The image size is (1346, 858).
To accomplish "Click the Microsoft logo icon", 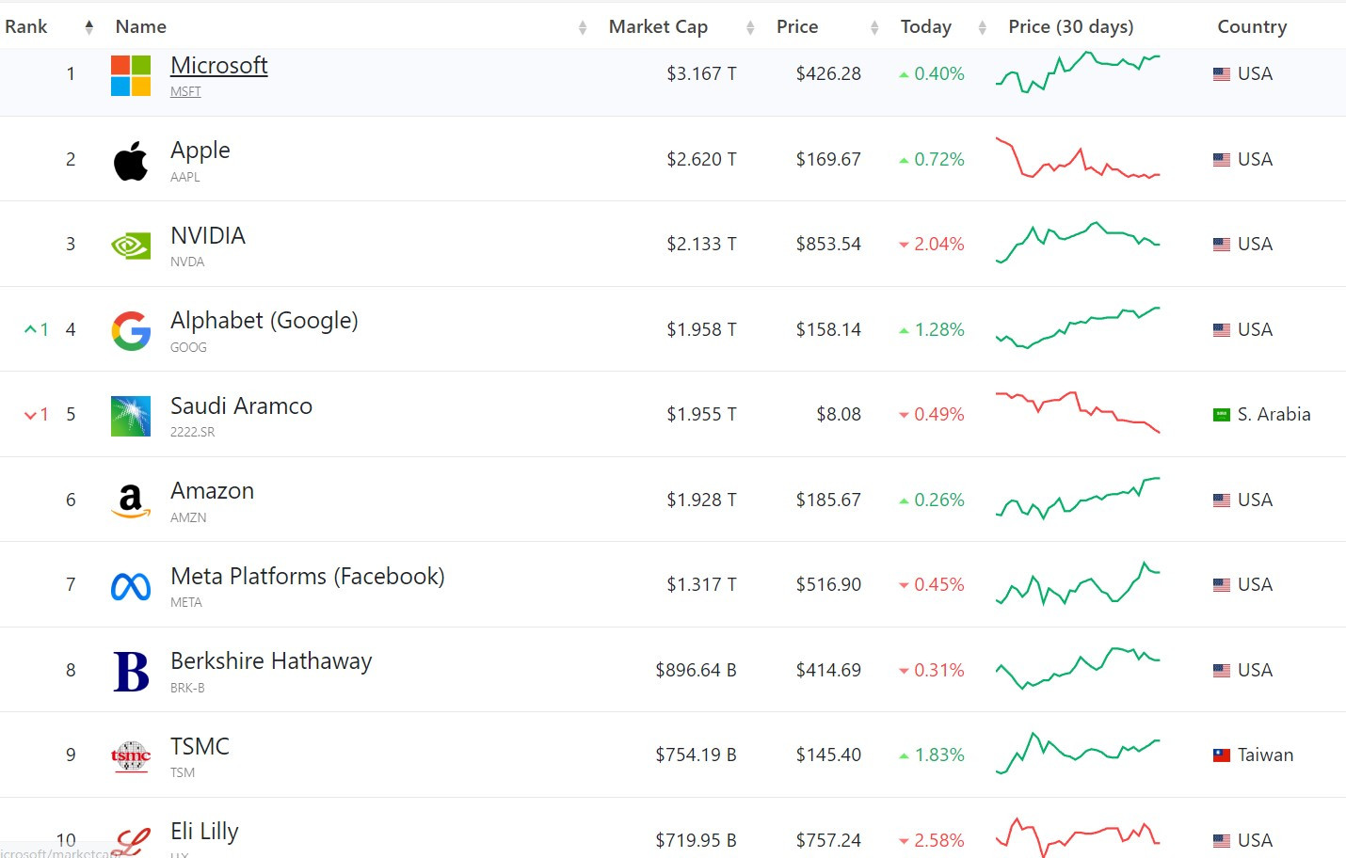I will (130, 73).
